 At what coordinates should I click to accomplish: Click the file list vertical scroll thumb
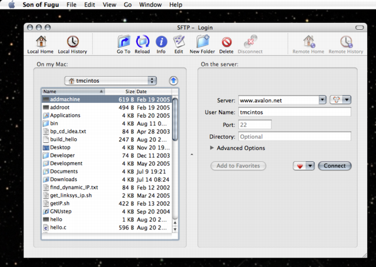tap(175, 119)
